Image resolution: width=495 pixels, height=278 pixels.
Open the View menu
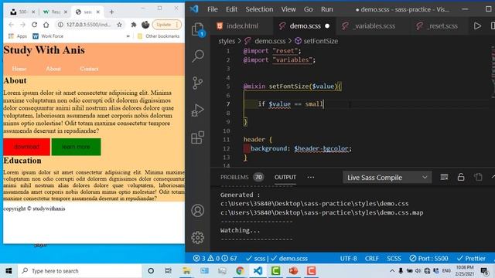288,9
